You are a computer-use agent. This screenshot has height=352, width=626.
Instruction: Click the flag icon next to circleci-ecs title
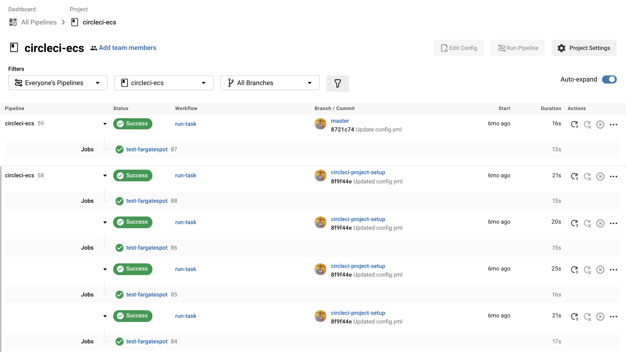(x=14, y=47)
